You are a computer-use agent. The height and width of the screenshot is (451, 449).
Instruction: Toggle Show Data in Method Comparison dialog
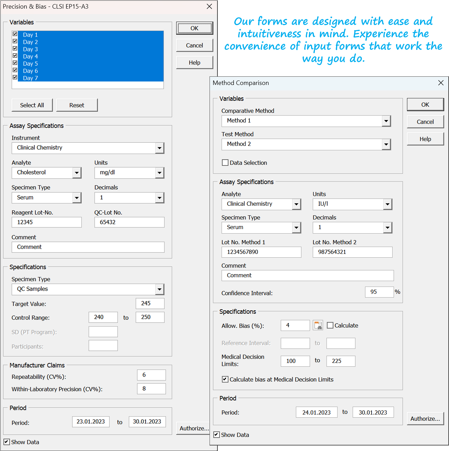(217, 435)
